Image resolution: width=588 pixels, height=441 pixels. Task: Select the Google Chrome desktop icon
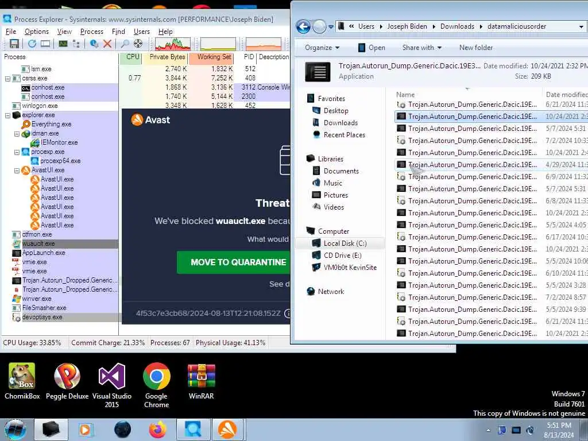click(x=156, y=385)
